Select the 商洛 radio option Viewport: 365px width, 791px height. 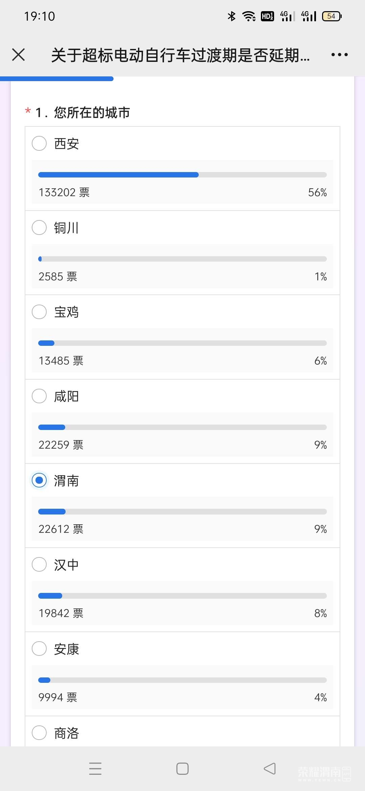click(39, 733)
